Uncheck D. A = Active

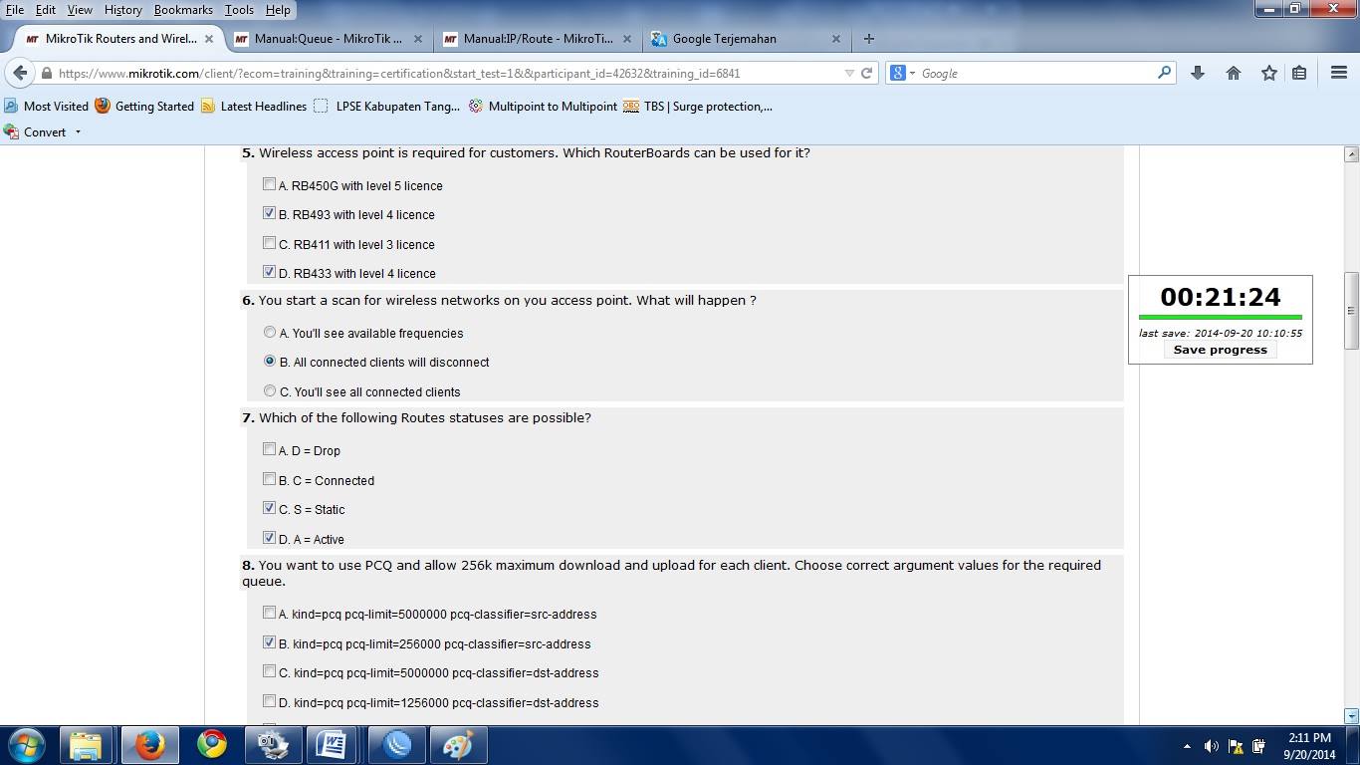coord(270,538)
